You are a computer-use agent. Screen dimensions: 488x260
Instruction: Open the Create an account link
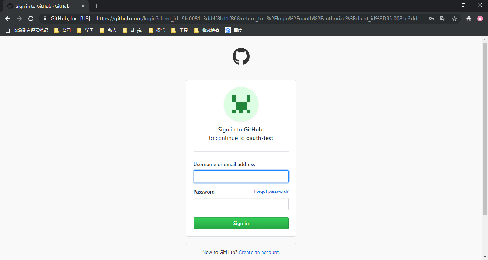(x=259, y=252)
